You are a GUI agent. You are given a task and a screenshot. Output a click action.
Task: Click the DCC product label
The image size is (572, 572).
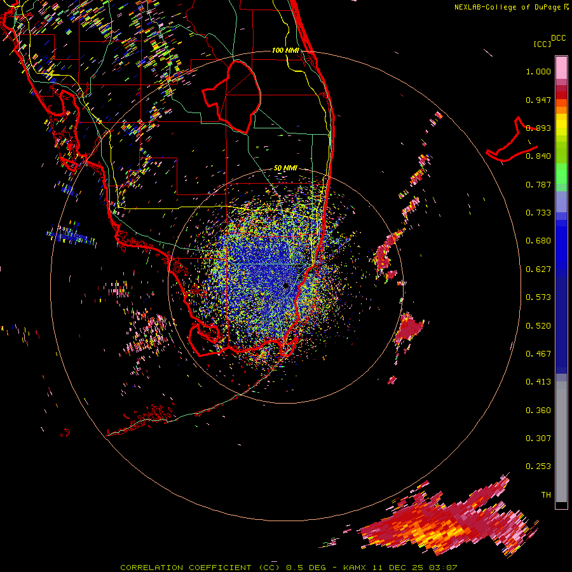coord(558,38)
